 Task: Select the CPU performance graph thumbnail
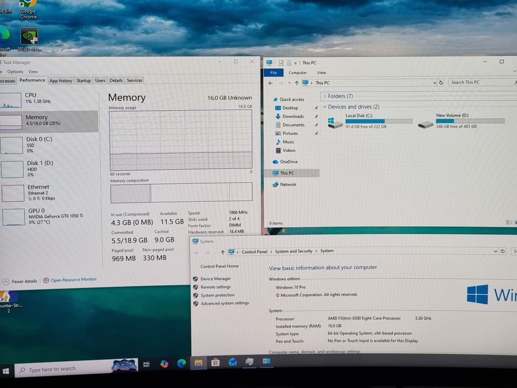click(11, 100)
